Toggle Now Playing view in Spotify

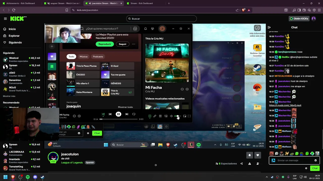(x=150, y=116)
